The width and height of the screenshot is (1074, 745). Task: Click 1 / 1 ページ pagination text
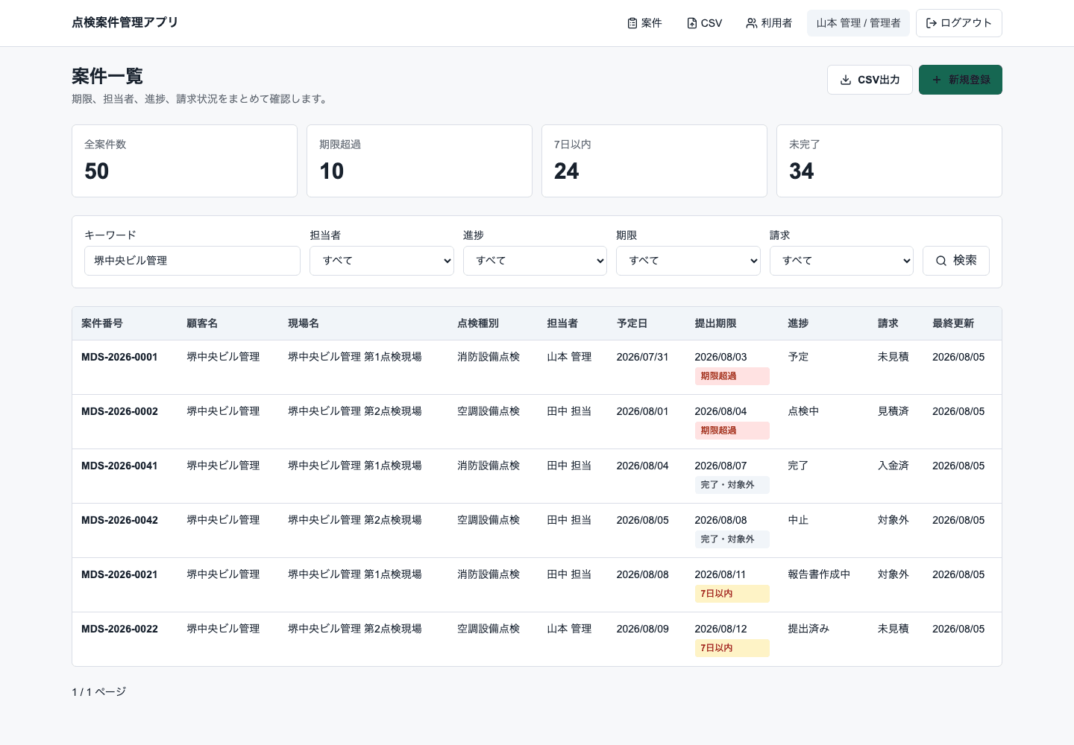(x=98, y=692)
